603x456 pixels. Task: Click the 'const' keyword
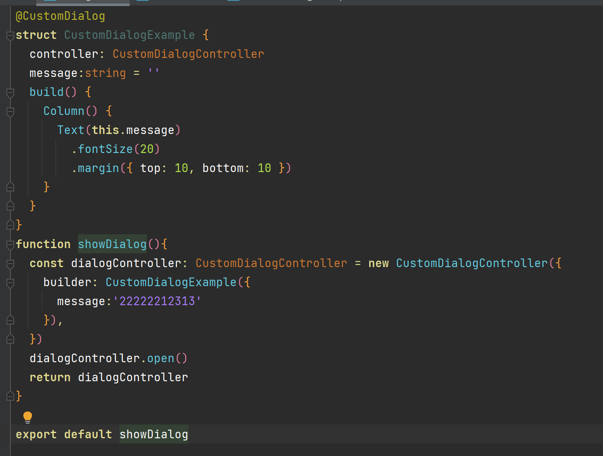click(x=47, y=263)
